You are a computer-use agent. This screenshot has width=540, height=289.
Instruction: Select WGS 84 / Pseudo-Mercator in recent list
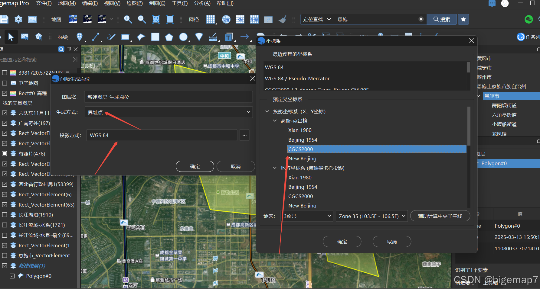pyautogui.click(x=297, y=79)
